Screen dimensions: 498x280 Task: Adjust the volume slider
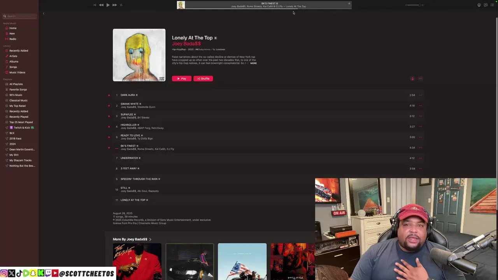[414, 5]
